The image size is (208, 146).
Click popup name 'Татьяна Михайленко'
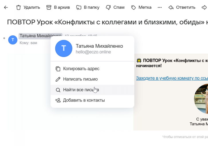click(x=99, y=46)
